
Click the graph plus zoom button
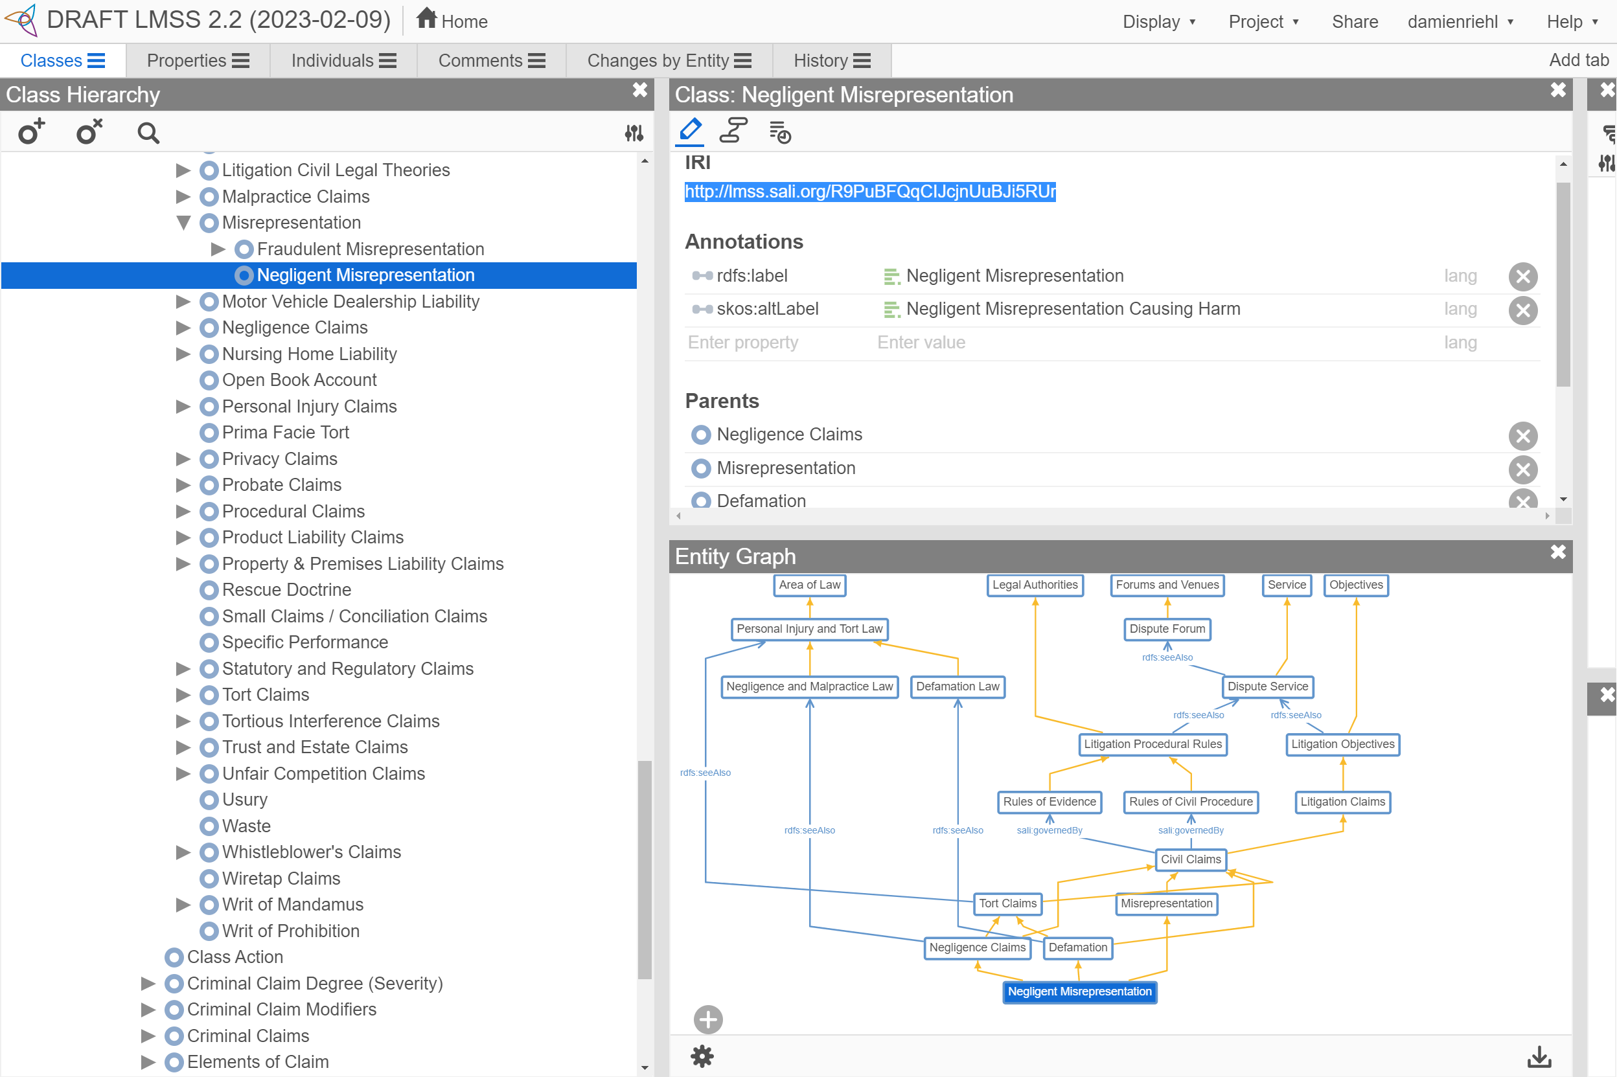coord(707,1019)
